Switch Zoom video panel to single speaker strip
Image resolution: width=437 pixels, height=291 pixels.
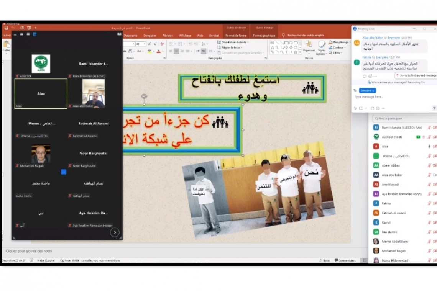click(21, 34)
